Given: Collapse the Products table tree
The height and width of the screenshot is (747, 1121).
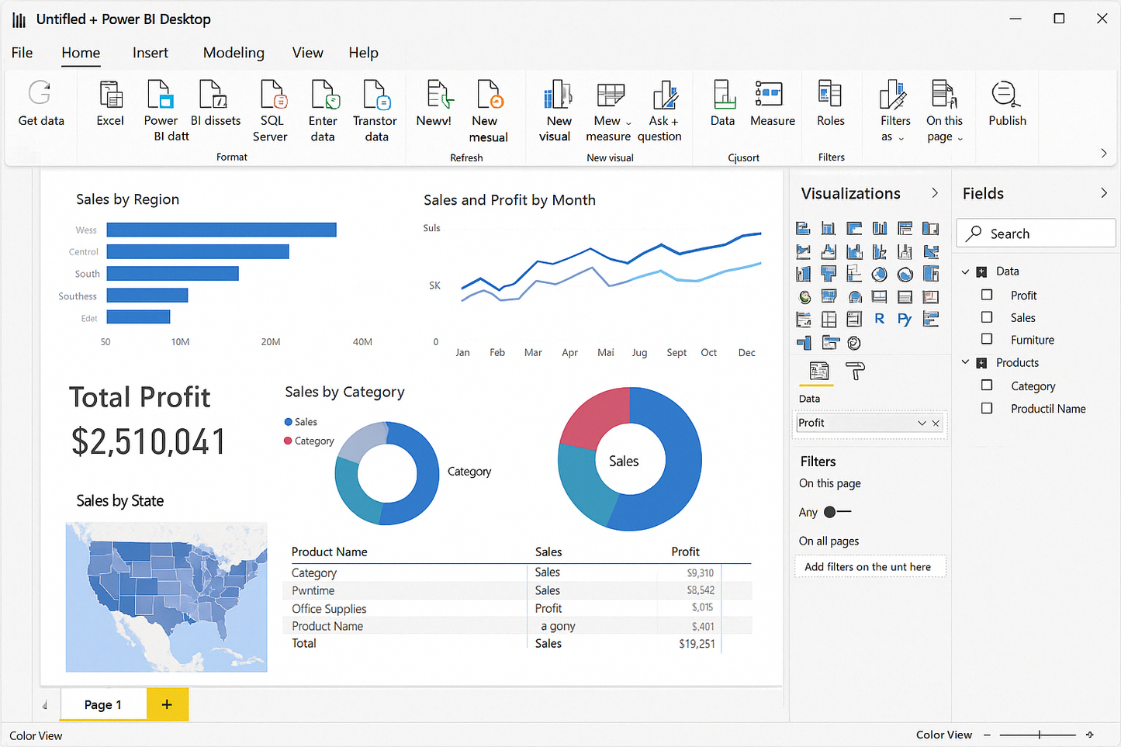Looking at the screenshot, I should pos(966,362).
